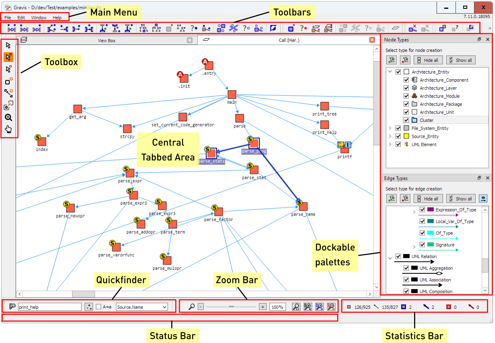Click the first toolbar icon with double arrow
The image size is (495, 343).
(x=11, y=28)
